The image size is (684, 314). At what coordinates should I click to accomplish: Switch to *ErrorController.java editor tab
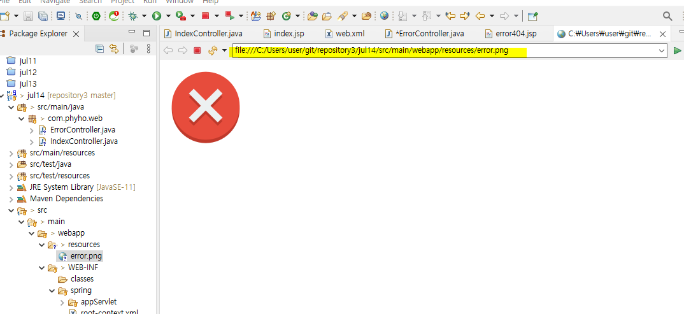425,34
